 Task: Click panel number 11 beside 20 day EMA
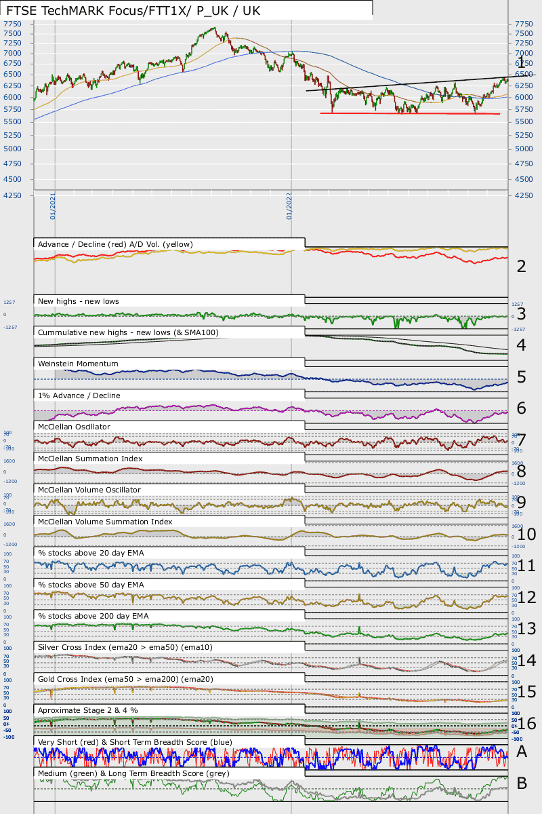526,566
